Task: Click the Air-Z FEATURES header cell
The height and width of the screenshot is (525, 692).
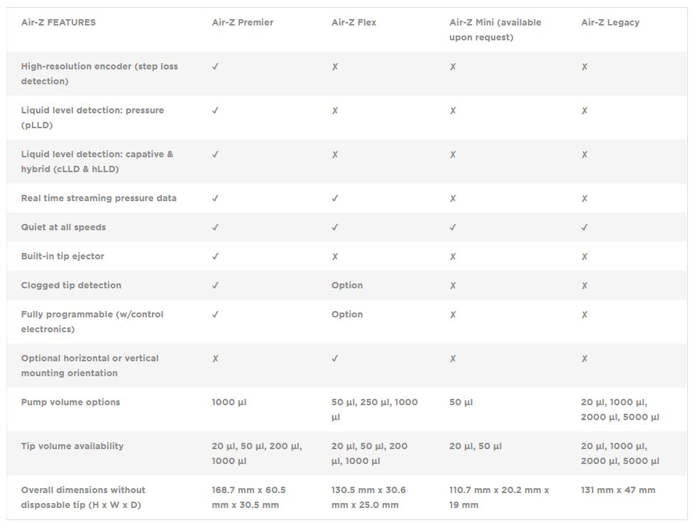Action: click(x=58, y=23)
